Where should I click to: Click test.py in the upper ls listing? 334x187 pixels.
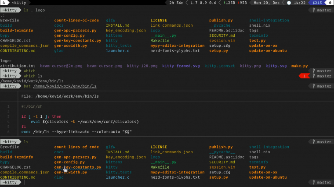coord(258,41)
